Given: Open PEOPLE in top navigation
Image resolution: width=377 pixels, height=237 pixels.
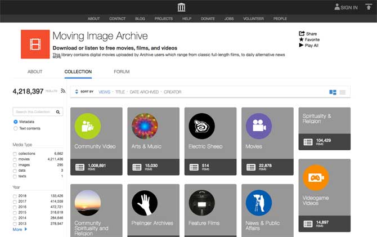Looking at the screenshot, I should click(x=280, y=19).
